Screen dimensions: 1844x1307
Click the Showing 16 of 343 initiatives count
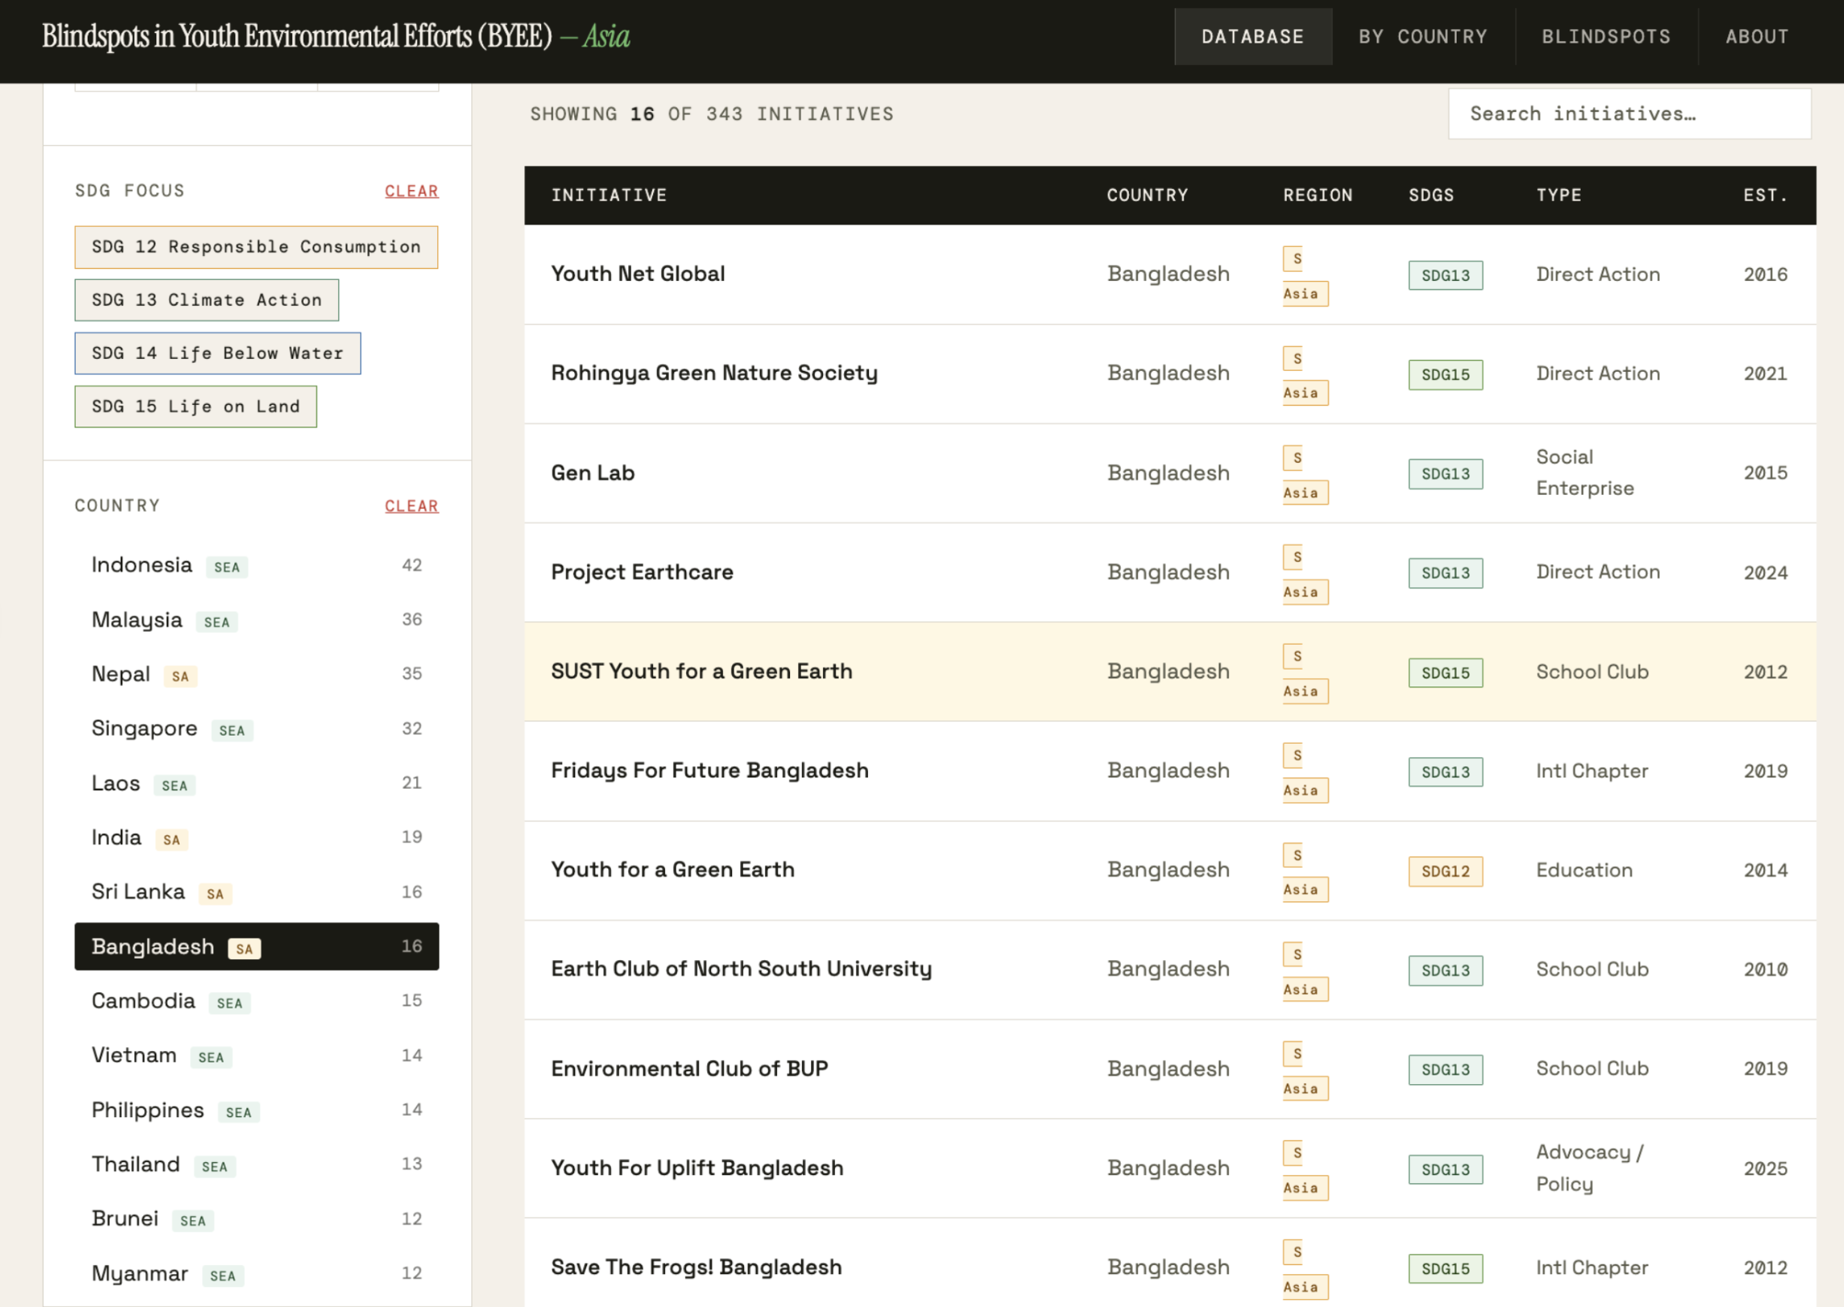[x=712, y=114]
